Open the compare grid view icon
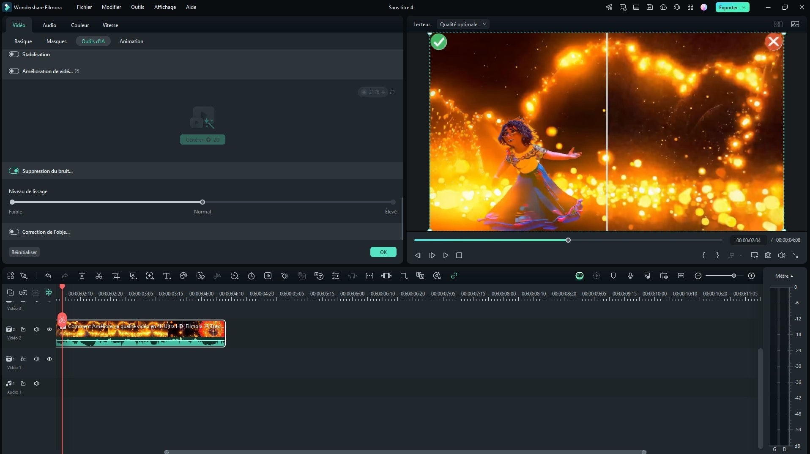This screenshot has height=454, width=810. (778, 25)
